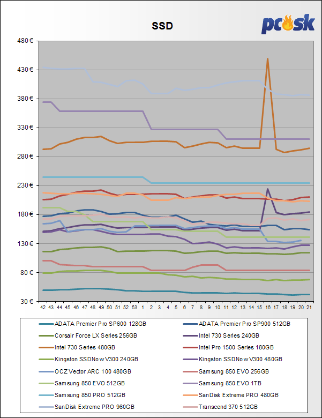The height and width of the screenshot is (418, 322).
Task: Click the light blue swatch for SanDisk 960GB
Action: [47, 407]
